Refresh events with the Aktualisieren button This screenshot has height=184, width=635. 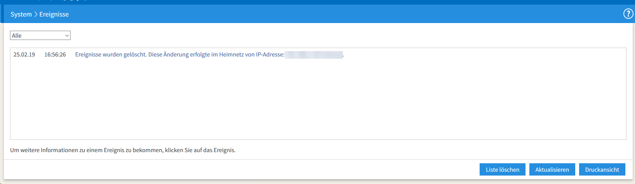tap(552, 169)
